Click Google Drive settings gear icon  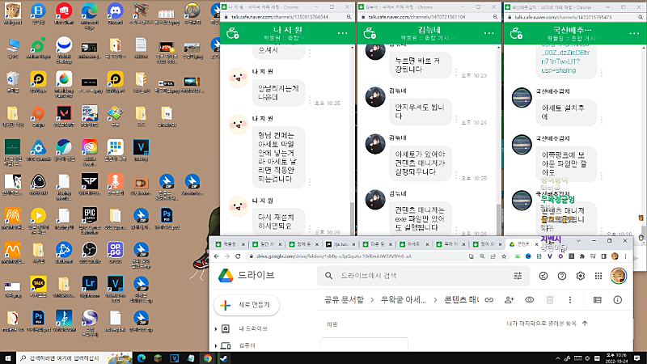580,276
